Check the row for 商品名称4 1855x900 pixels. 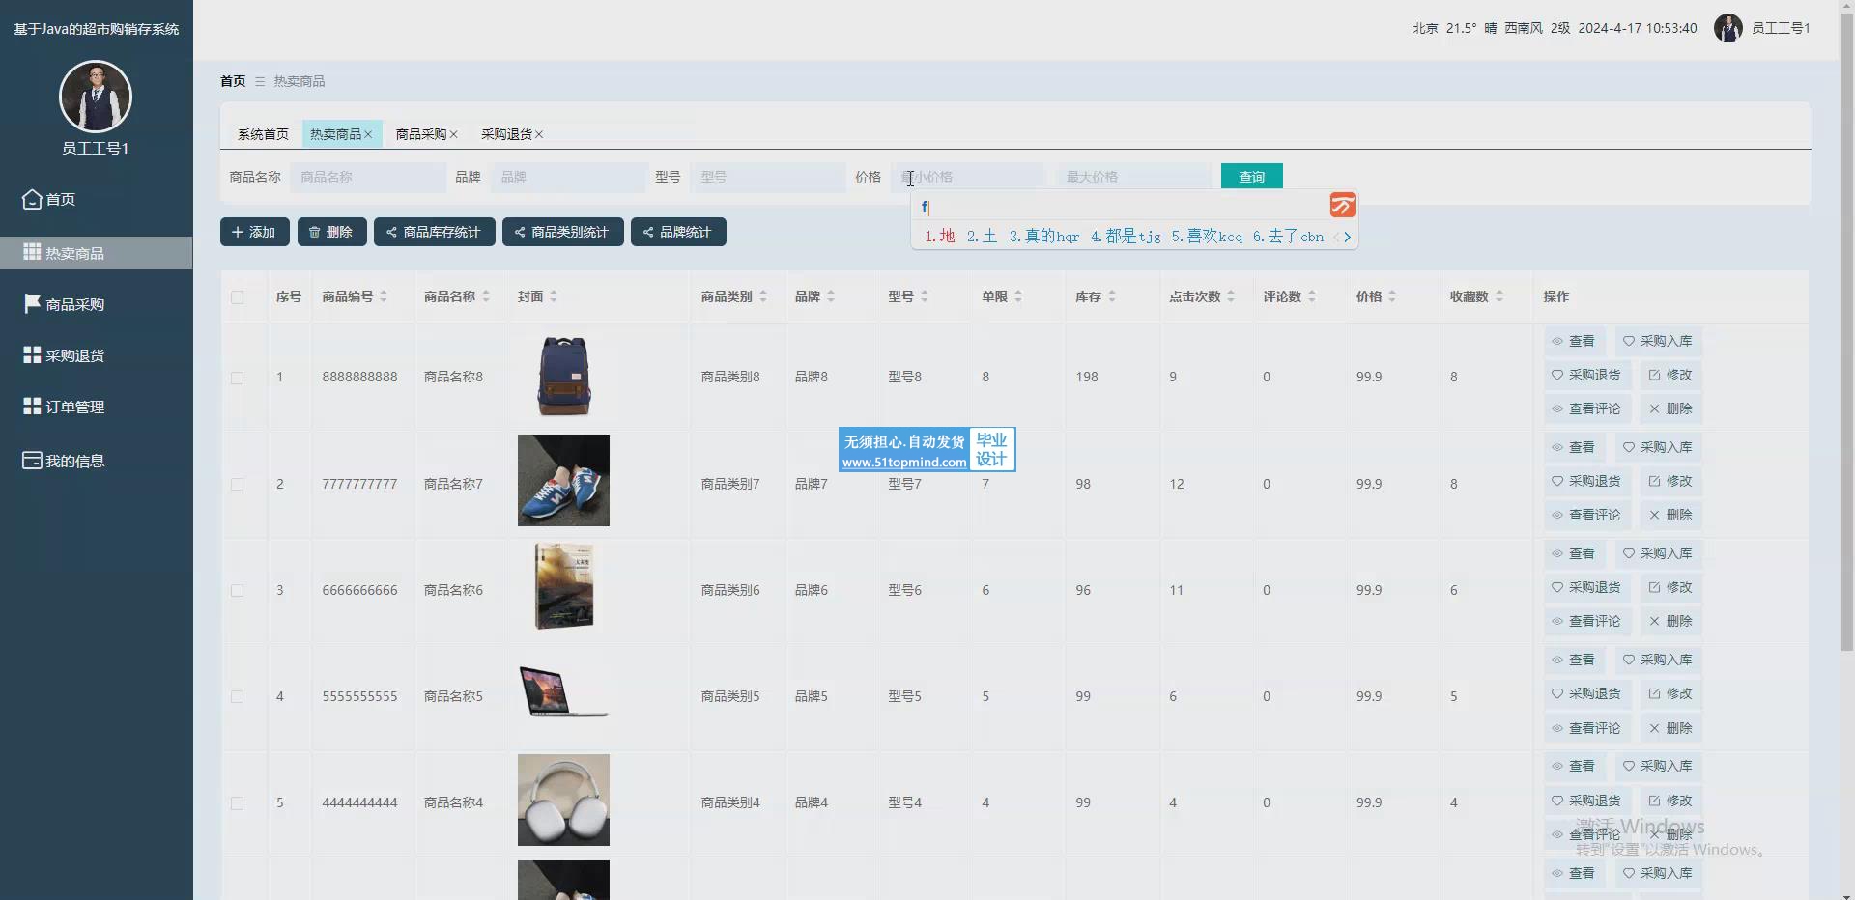point(238,803)
